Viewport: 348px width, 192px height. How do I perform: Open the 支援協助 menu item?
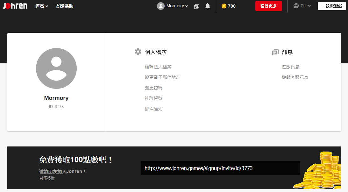pos(64,6)
